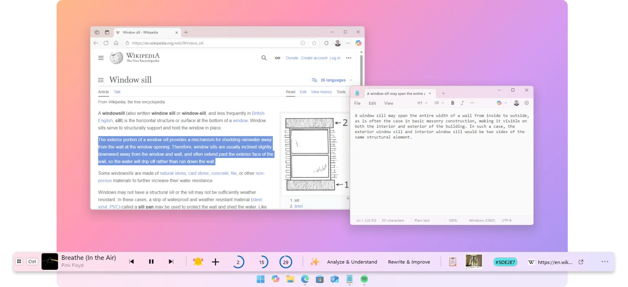Toggle Wikipedia appearance glasses icon
The width and height of the screenshot is (628, 287).
[277, 58]
